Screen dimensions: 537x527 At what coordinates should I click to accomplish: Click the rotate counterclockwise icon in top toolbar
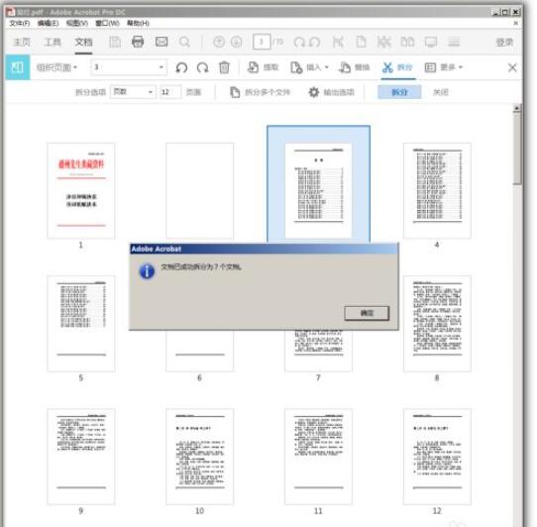pyautogui.click(x=299, y=43)
